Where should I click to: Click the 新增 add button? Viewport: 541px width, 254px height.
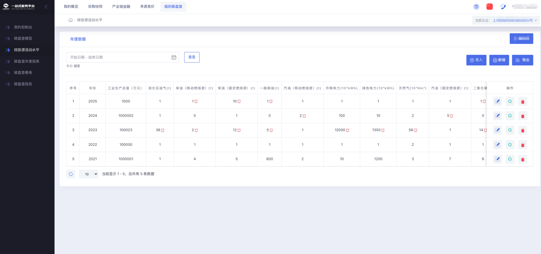pyautogui.click(x=499, y=60)
